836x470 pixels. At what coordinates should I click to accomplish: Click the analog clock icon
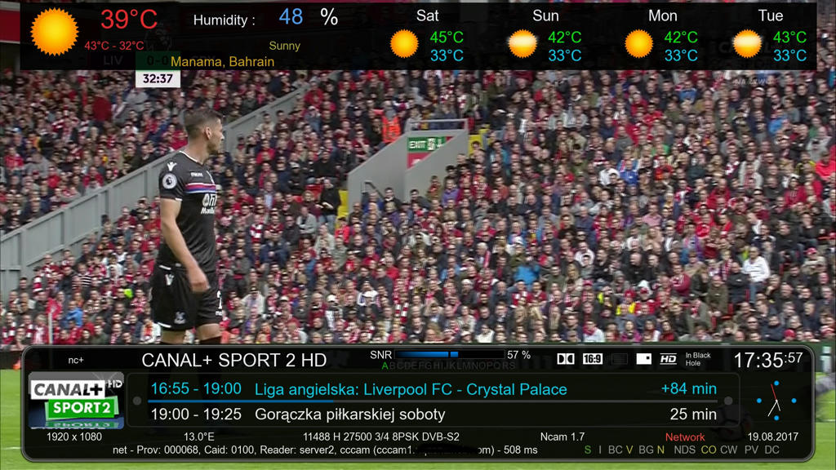point(776,401)
